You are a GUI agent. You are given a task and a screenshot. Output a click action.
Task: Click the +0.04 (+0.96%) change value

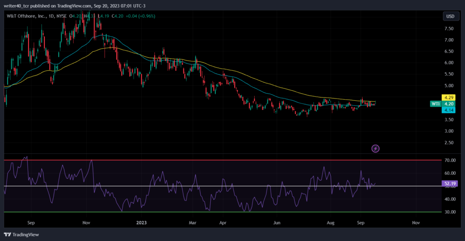coord(140,16)
